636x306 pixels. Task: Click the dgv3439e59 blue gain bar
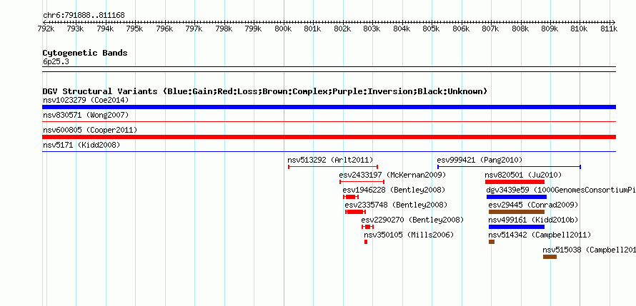(x=517, y=197)
